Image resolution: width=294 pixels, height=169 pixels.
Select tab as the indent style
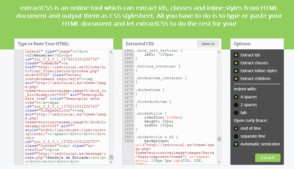pos(236,113)
